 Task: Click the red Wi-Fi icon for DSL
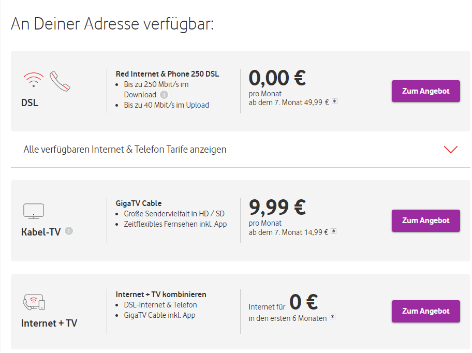pos(33,80)
